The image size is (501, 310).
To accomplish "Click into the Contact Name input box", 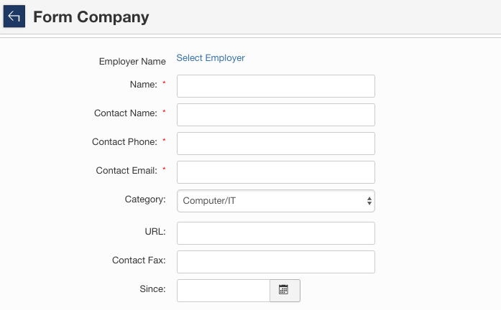I will 276,115.
